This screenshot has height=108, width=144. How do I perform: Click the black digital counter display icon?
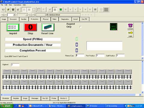click(x=114, y=27)
